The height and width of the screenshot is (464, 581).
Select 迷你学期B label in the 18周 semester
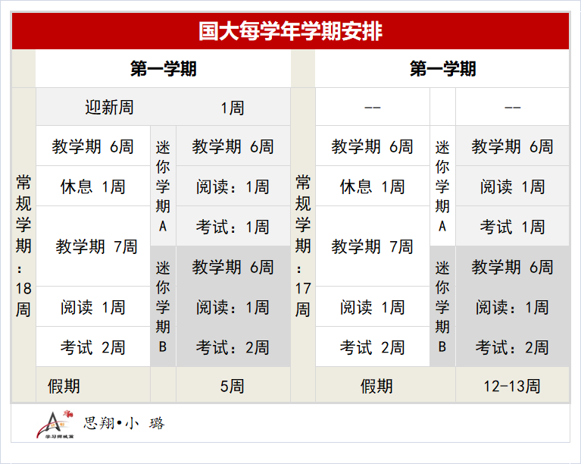(x=163, y=307)
